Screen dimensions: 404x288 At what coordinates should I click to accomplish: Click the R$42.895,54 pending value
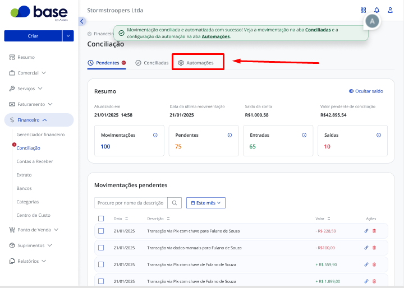click(333, 115)
